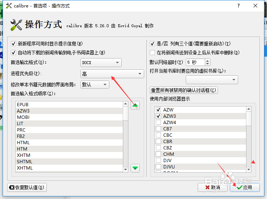267x199 pixels.
Task: Open 修改单本书籍元数据的界面布局 默认 dropdown
Action: pyautogui.click(x=95, y=85)
